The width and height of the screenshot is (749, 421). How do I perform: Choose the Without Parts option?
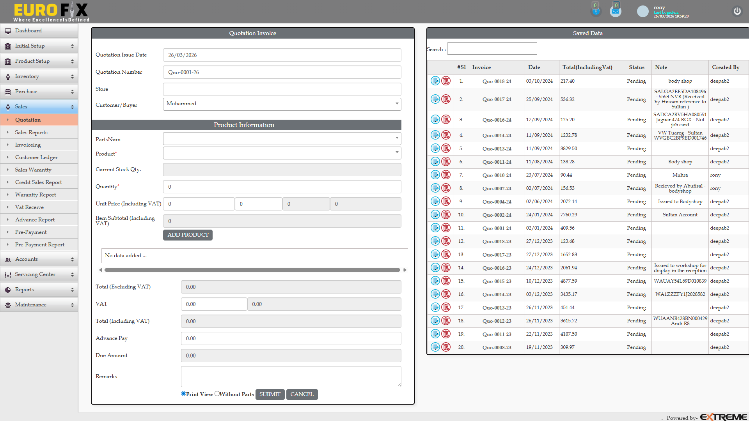point(217,394)
